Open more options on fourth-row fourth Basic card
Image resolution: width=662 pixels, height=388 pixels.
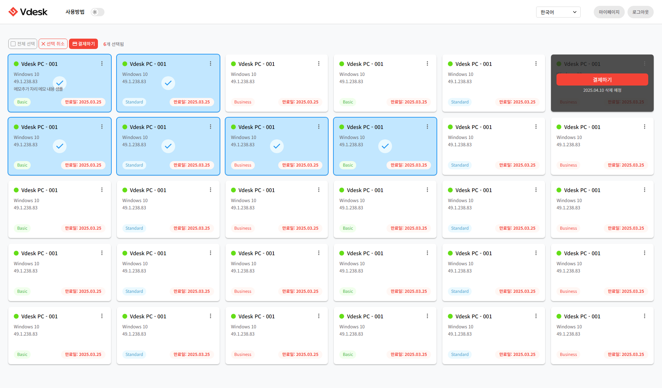pos(427,253)
